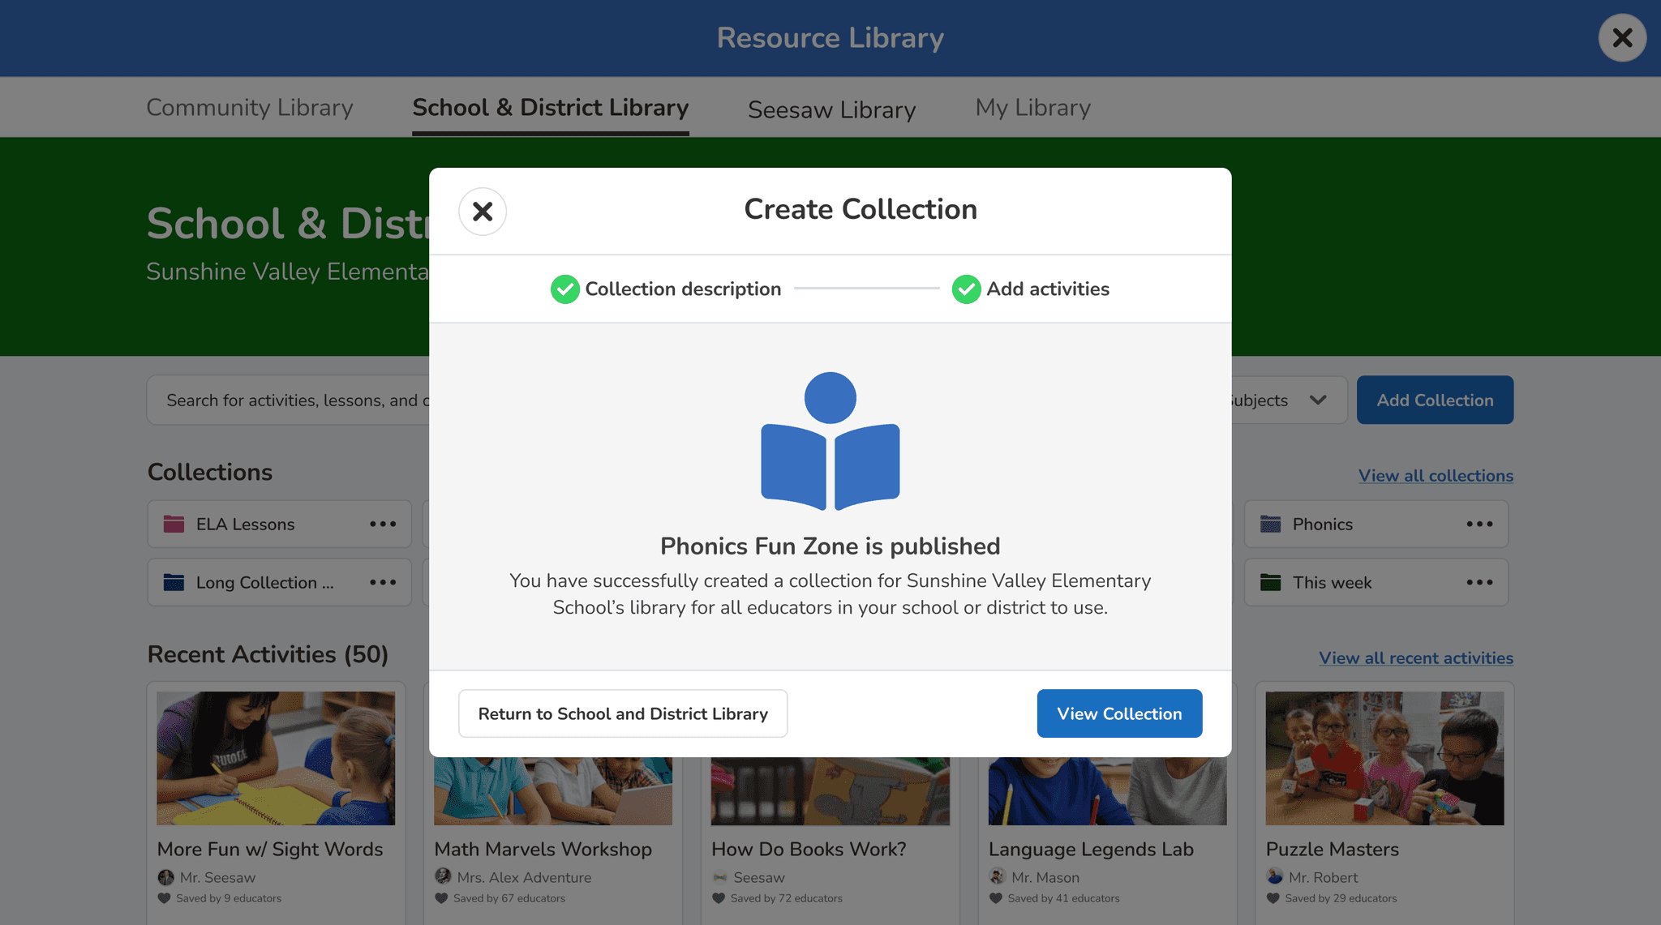Switch to Seesaw Library tab
The width and height of the screenshot is (1661, 925).
(831, 109)
